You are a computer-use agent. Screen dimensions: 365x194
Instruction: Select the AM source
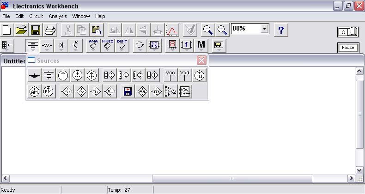click(34, 91)
